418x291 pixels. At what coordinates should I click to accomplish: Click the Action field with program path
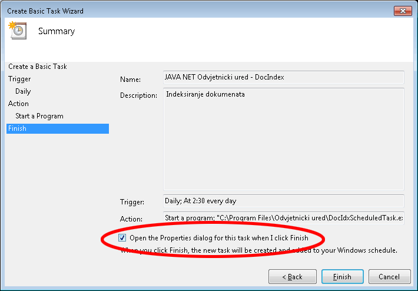coord(283,218)
